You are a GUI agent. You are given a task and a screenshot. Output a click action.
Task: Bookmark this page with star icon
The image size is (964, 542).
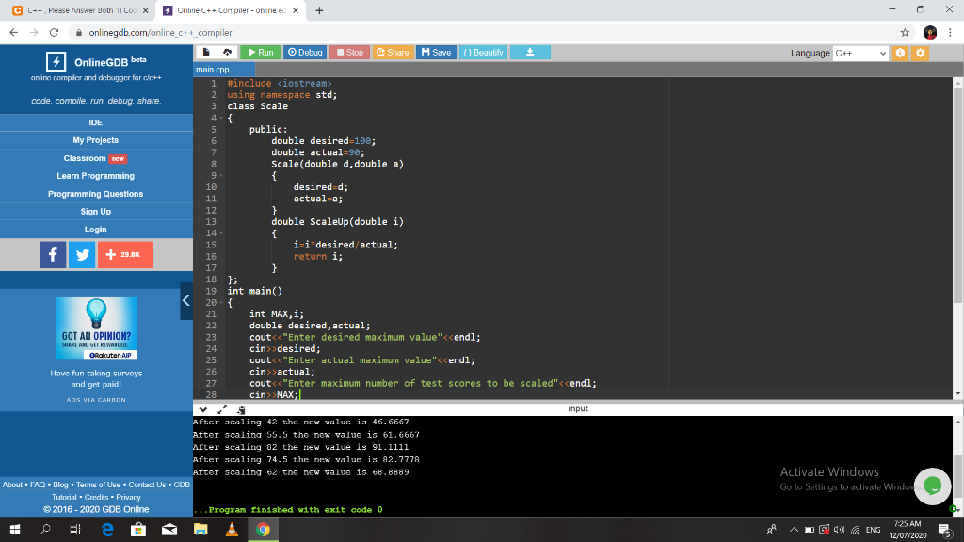[x=905, y=33]
